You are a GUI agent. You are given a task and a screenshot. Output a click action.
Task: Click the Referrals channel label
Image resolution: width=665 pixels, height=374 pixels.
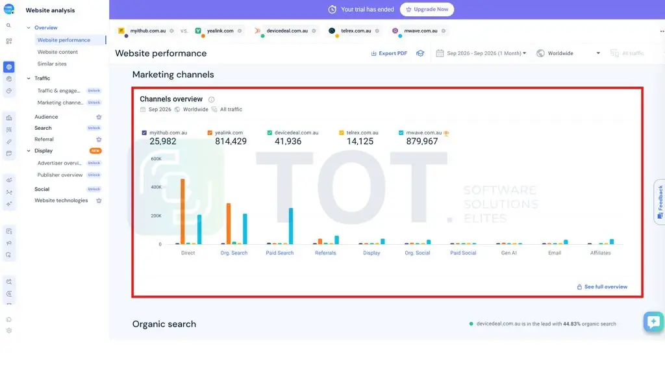[x=325, y=253]
